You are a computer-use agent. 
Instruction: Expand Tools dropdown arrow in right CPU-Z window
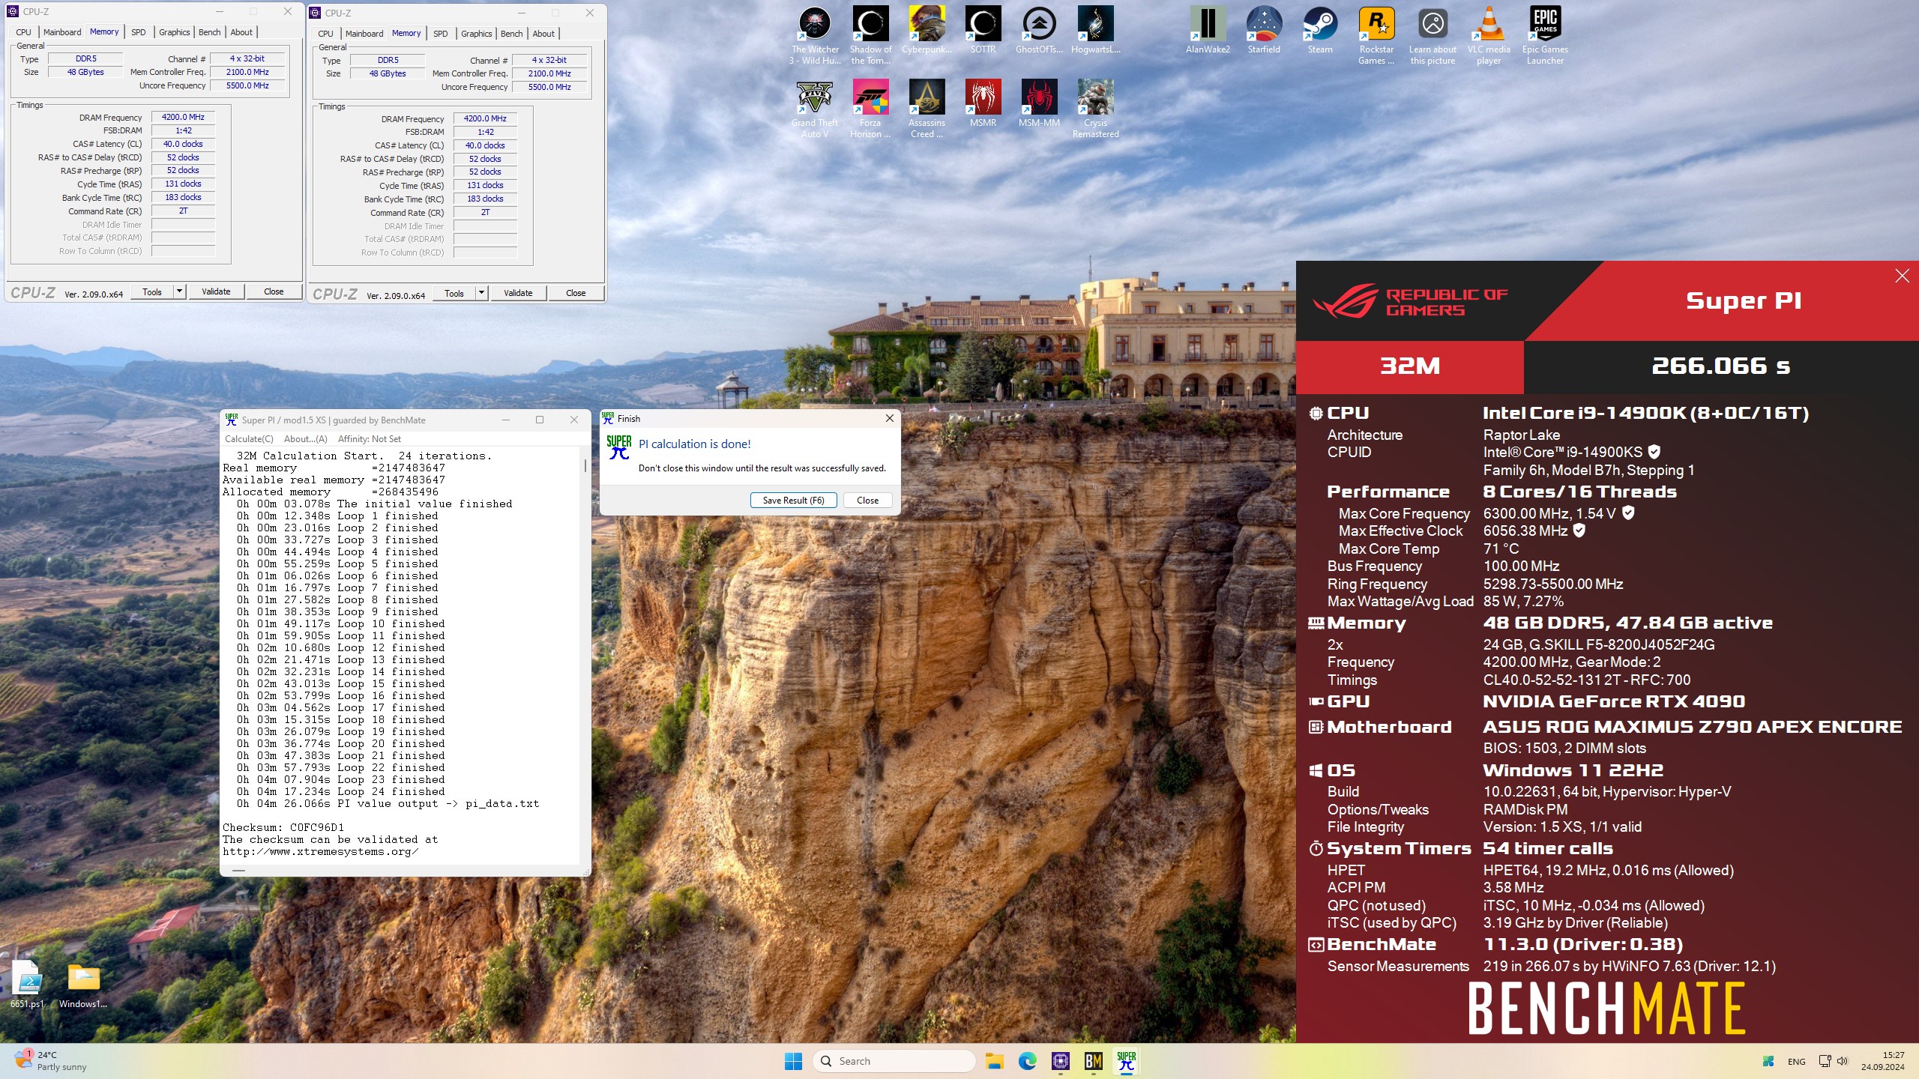point(481,293)
